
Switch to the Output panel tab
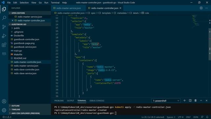point(71,100)
